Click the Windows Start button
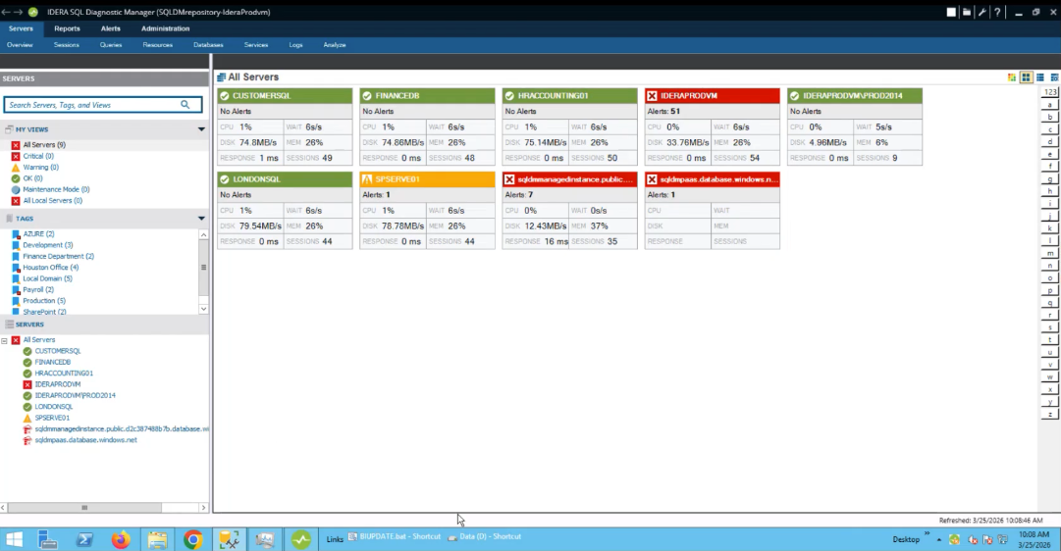 coord(14,539)
